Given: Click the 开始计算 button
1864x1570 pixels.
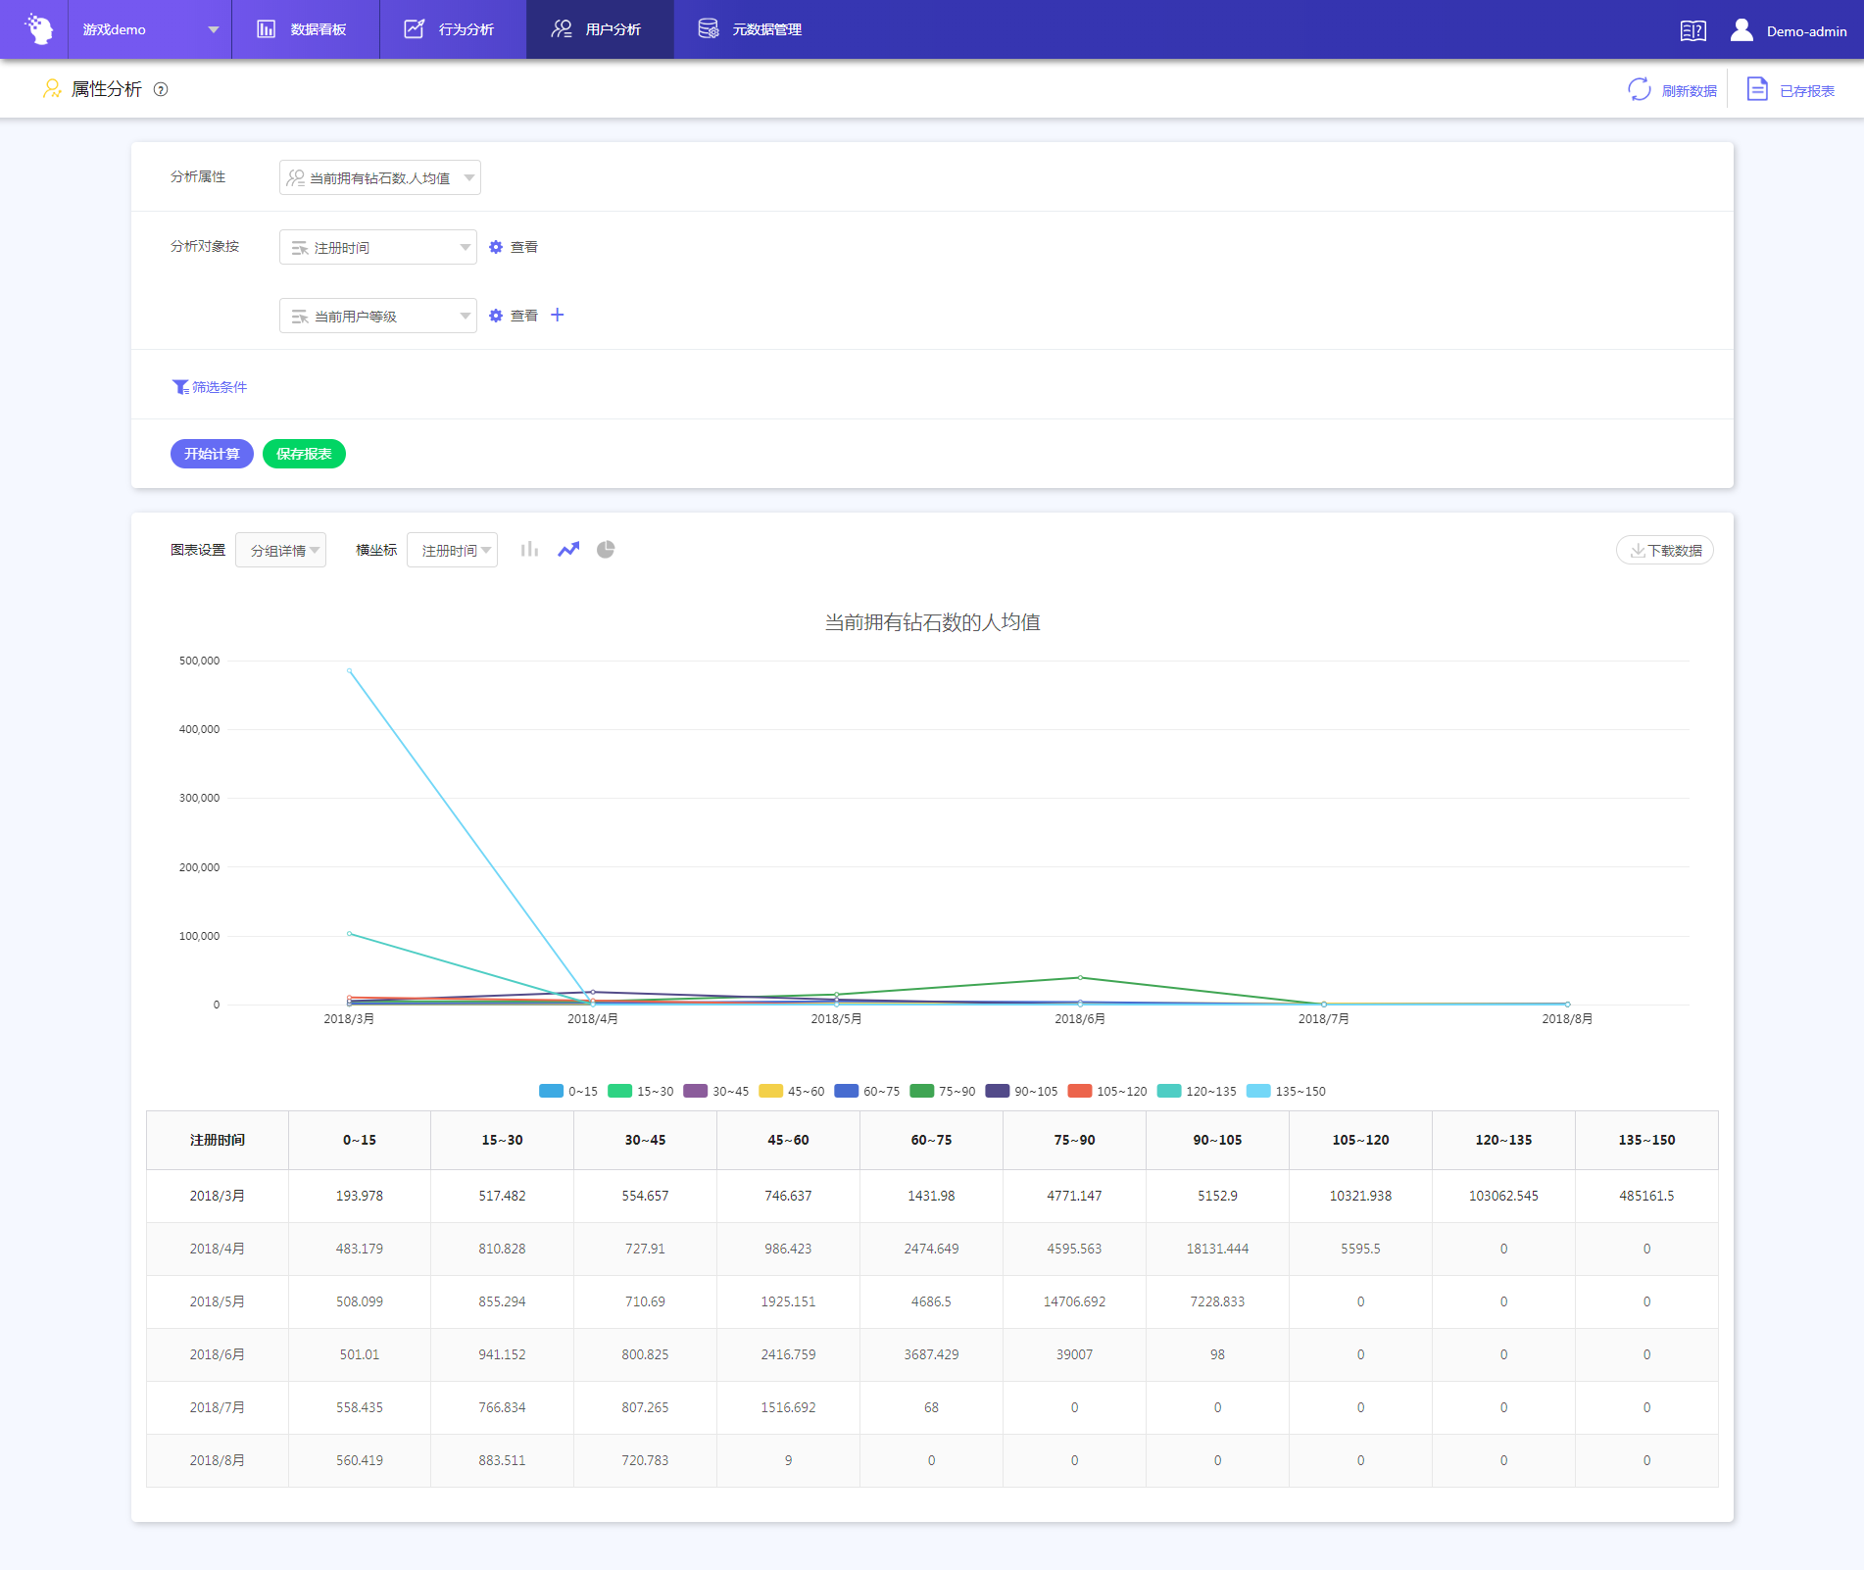Looking at the screenshot, I should coord(212,454).
